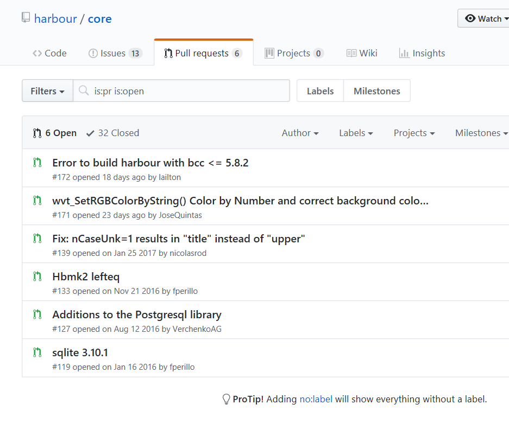Click the open pull request icon for #172

click(37, 162)
